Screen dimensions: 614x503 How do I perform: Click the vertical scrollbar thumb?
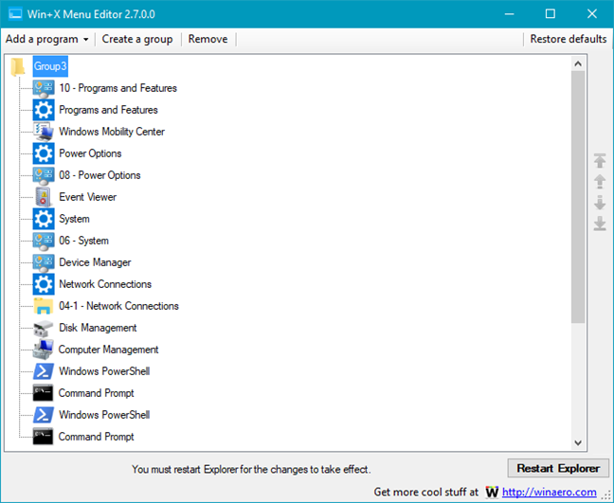(578, 197)
